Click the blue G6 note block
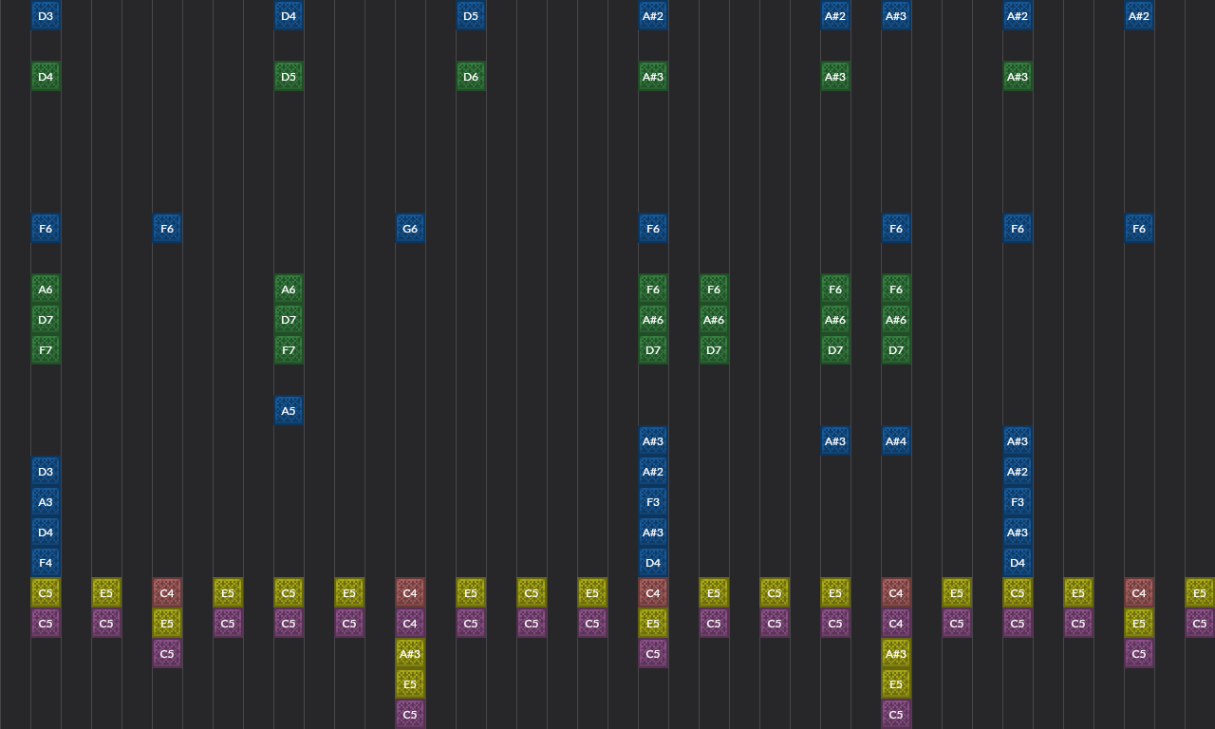1215x729 pixels. [410, 229]
